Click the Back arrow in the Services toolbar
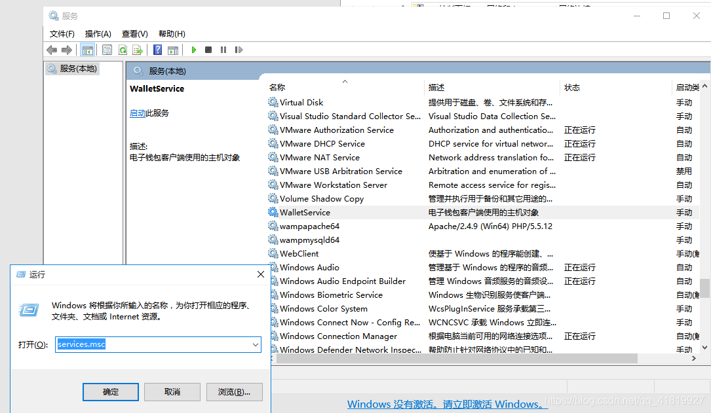The width and height of the screenshot is (711, 413). coord(52,50)
